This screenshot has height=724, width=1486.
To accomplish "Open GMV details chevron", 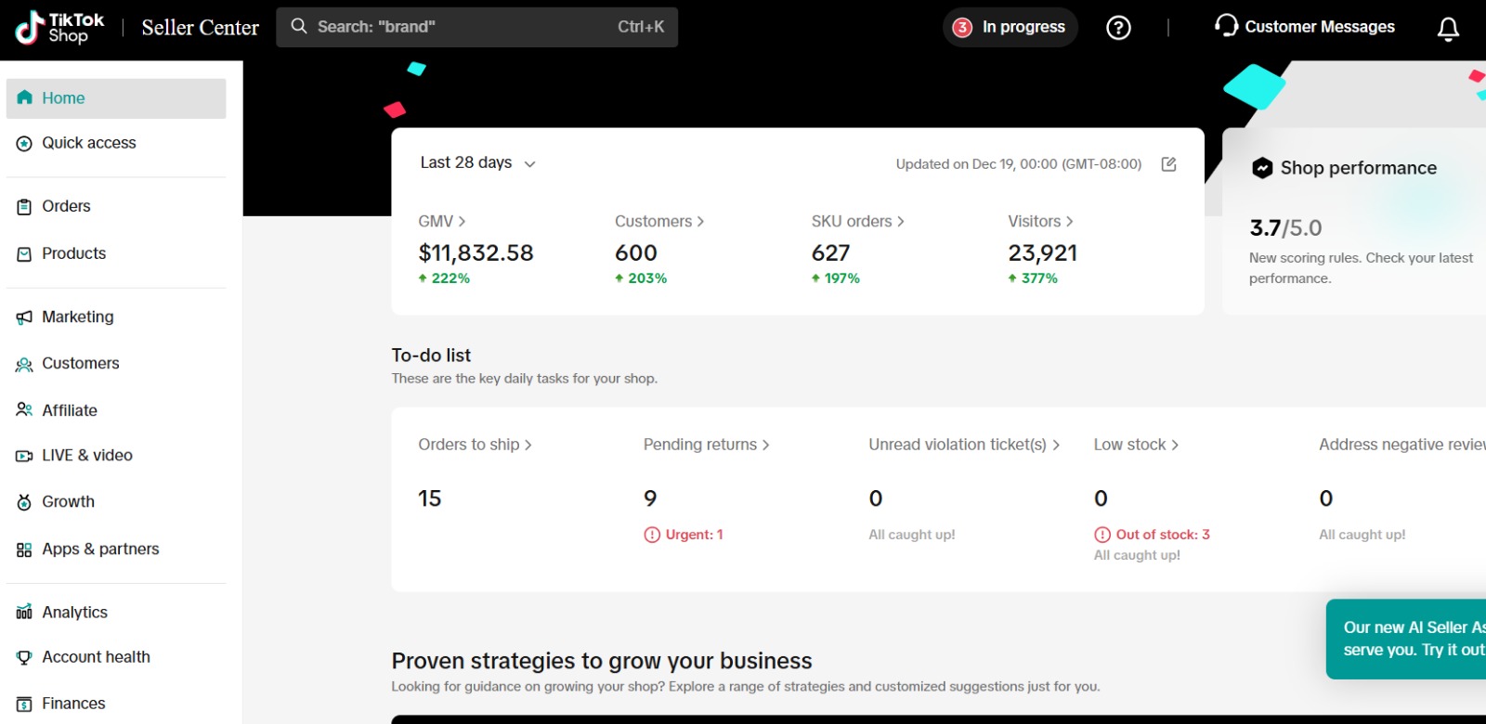I will pos(462,222).
